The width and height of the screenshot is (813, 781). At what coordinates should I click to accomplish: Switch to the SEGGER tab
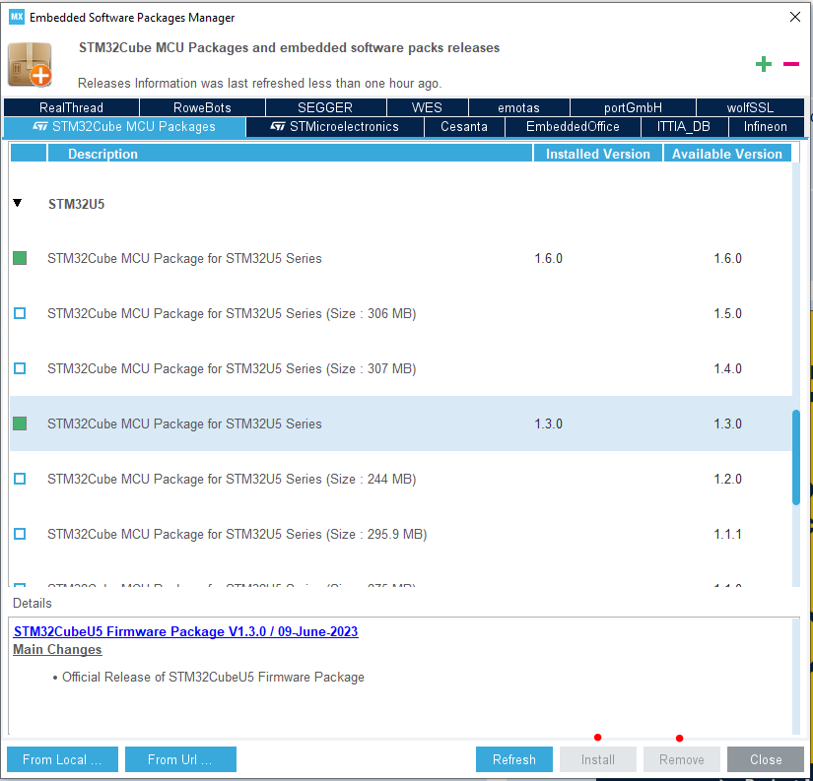[x=325, y=106]
